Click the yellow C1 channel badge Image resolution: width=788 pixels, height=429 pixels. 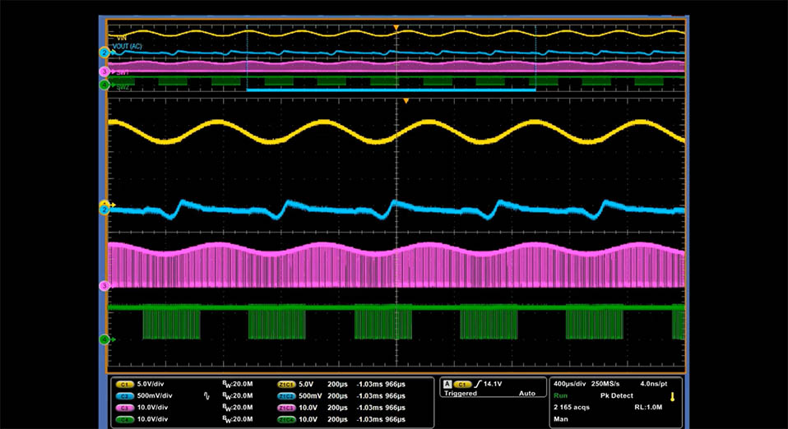pos(125,384)
